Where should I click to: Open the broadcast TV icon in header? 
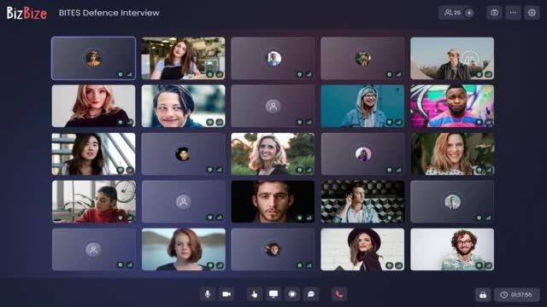click(x=494, y=13)
